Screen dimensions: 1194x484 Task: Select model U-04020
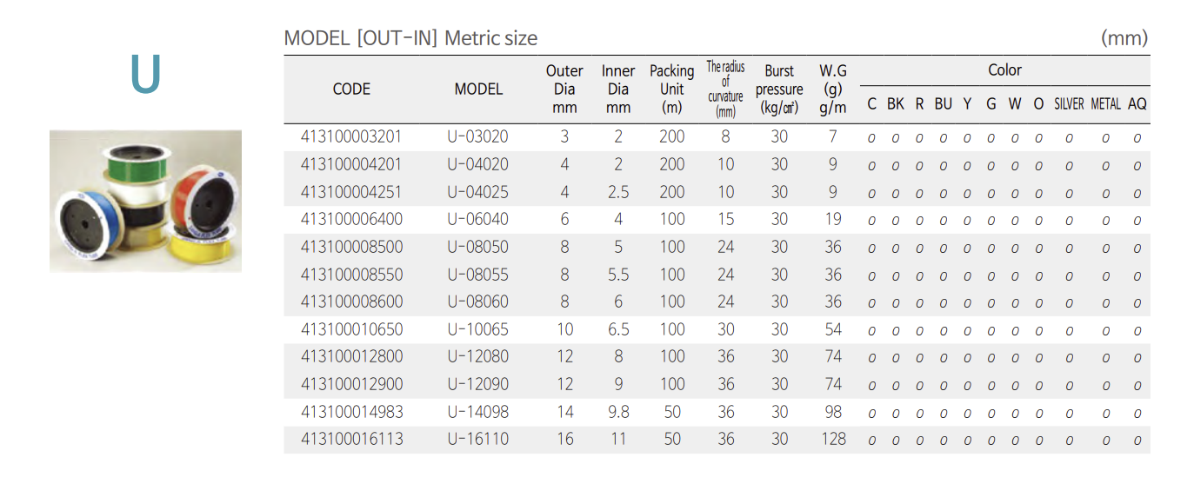coord(478,164)
